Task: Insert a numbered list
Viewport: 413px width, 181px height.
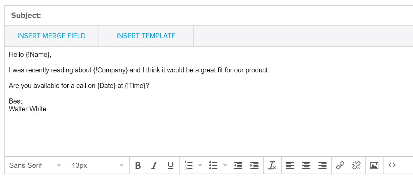Action: pyautogui.click(x=189, y=165)
